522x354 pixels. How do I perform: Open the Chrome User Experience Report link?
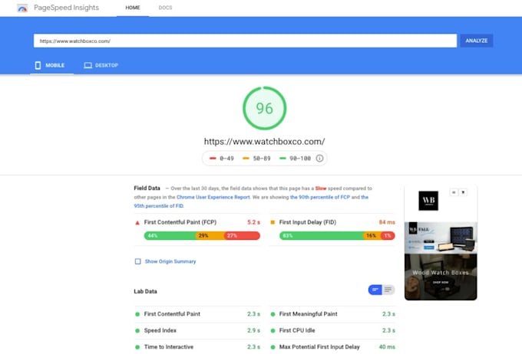click(x=213, y=197)
